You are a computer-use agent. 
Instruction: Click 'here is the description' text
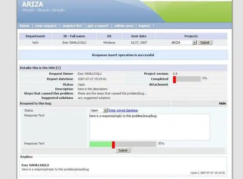93,89
